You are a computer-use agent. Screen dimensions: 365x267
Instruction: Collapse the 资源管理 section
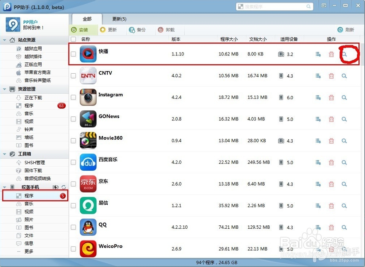pyautogui.click(x=5, y=89)
